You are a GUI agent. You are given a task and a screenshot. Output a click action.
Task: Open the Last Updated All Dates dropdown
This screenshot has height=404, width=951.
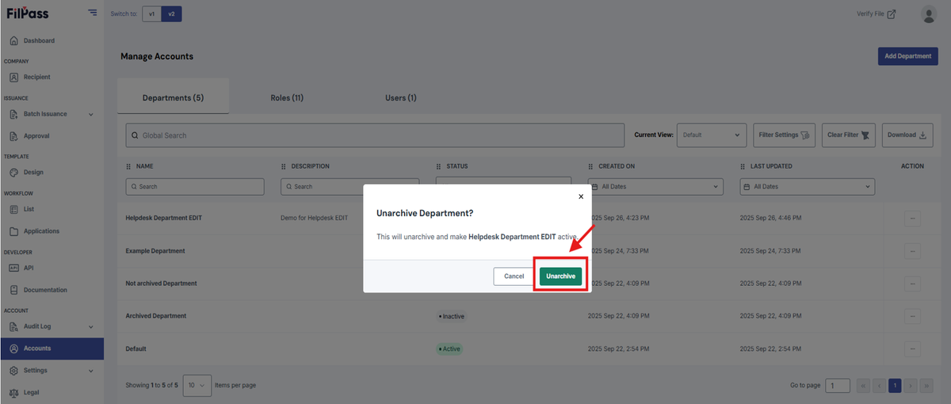tap(808, 186)
